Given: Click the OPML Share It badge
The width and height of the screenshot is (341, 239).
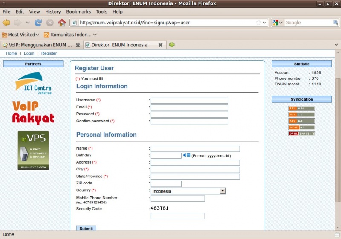Looking at the screenshot, I should [x=301, y=134].
